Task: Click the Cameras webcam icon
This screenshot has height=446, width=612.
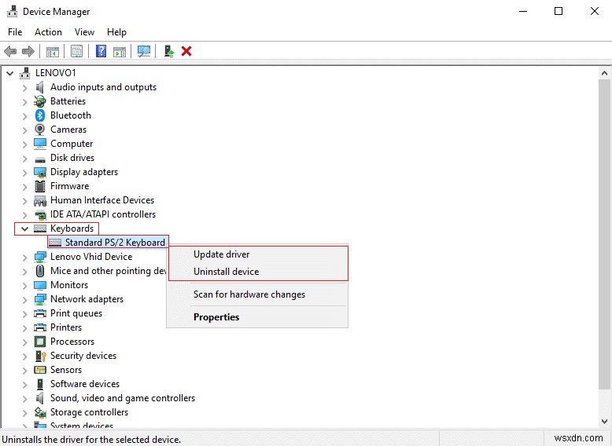Action: [x=40, y=130]
